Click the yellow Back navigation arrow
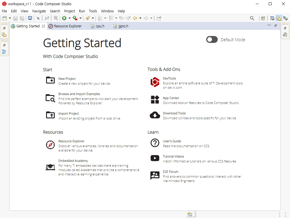The width and height of the screenshot is (290, 218). (x=135, y=18)
